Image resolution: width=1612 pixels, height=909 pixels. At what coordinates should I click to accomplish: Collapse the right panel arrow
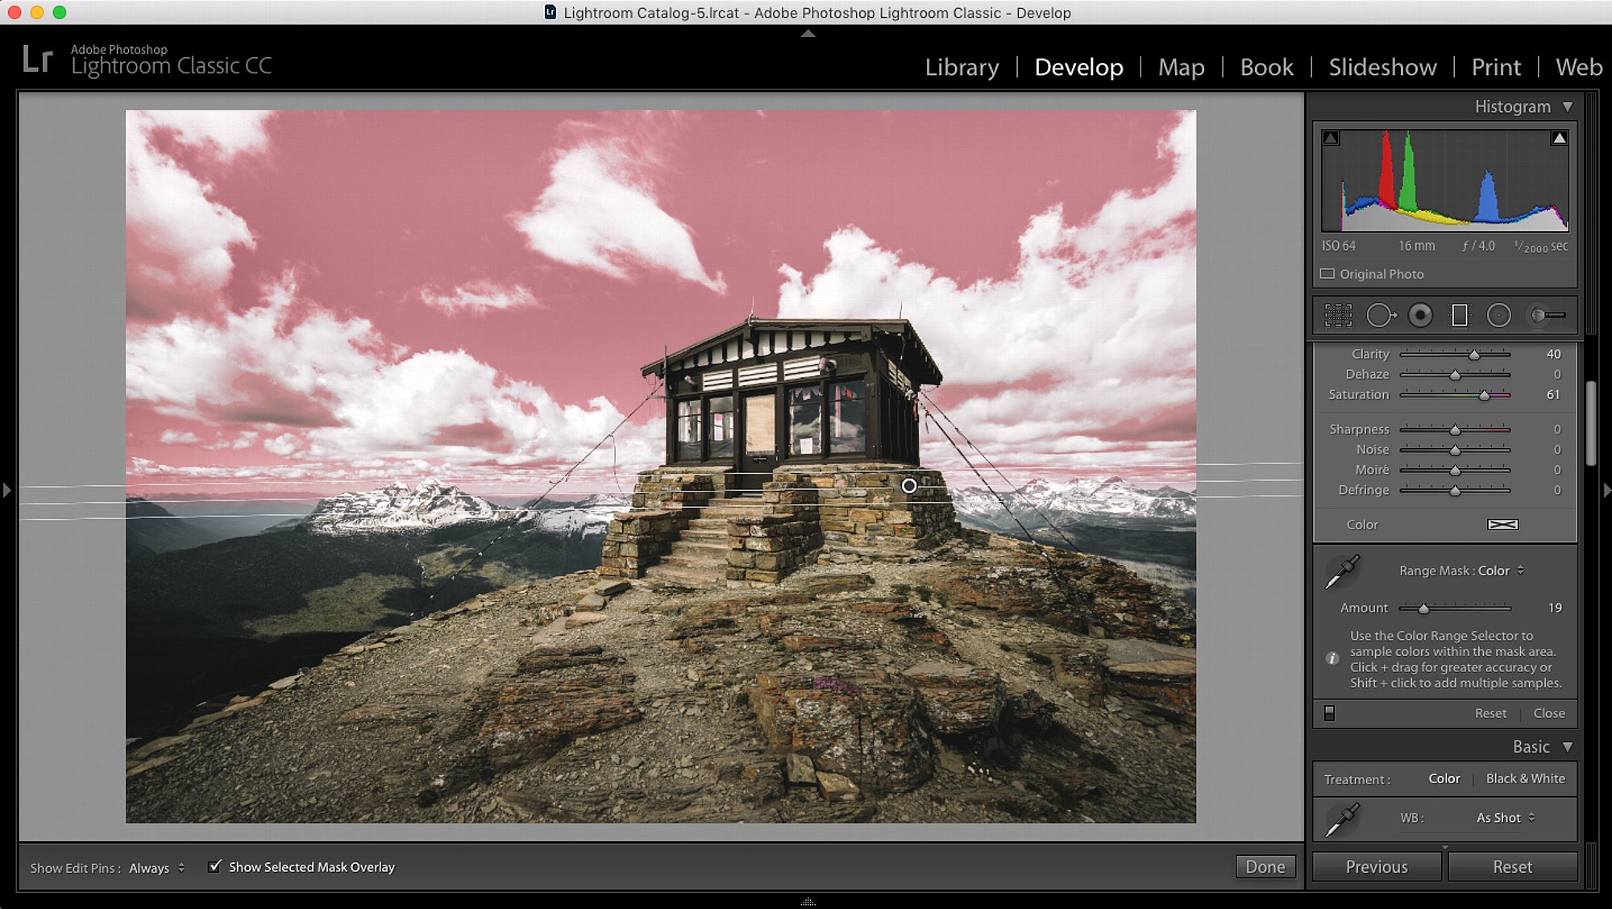coord(1606,490)
